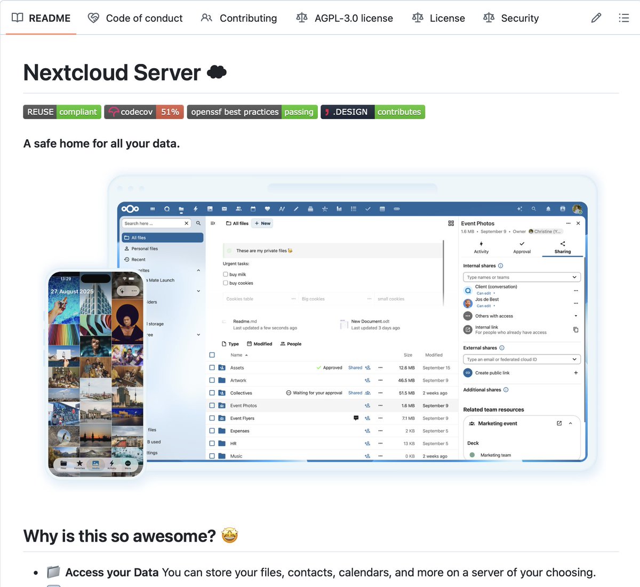The image size is (640, 587).
Task: Click the Tasks checkmark icon in Nextcloud header
Action: pos(368,209)
